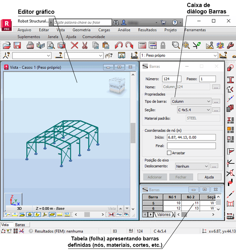Screen dimensions: 236x251
Task: Click the printer icon to print
Action: 30,46
